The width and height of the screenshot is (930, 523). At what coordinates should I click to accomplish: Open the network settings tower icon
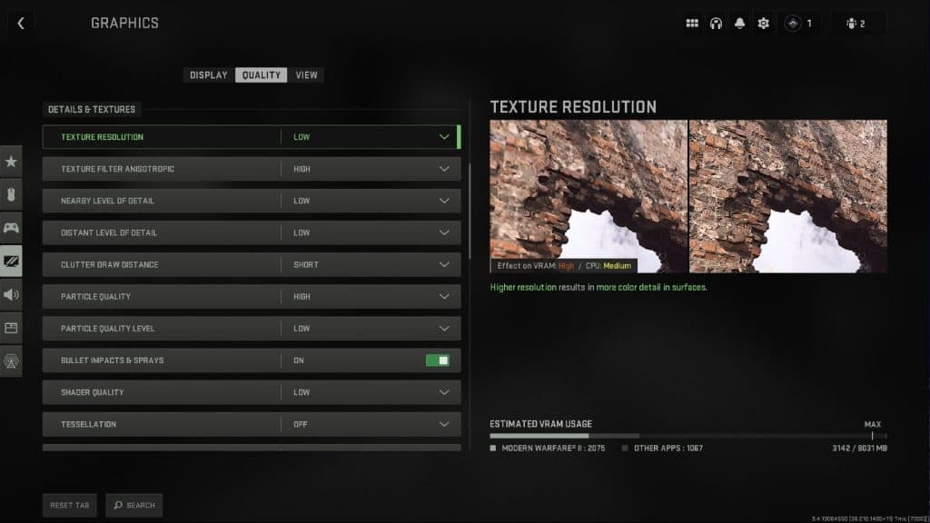click(11, 360)
